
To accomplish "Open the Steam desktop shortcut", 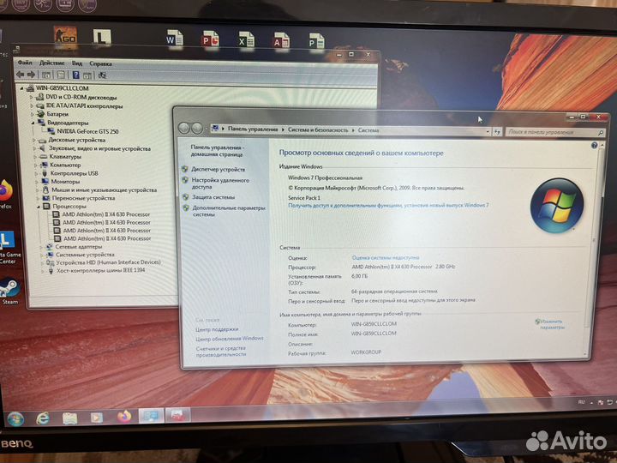I will click(9, 291).
